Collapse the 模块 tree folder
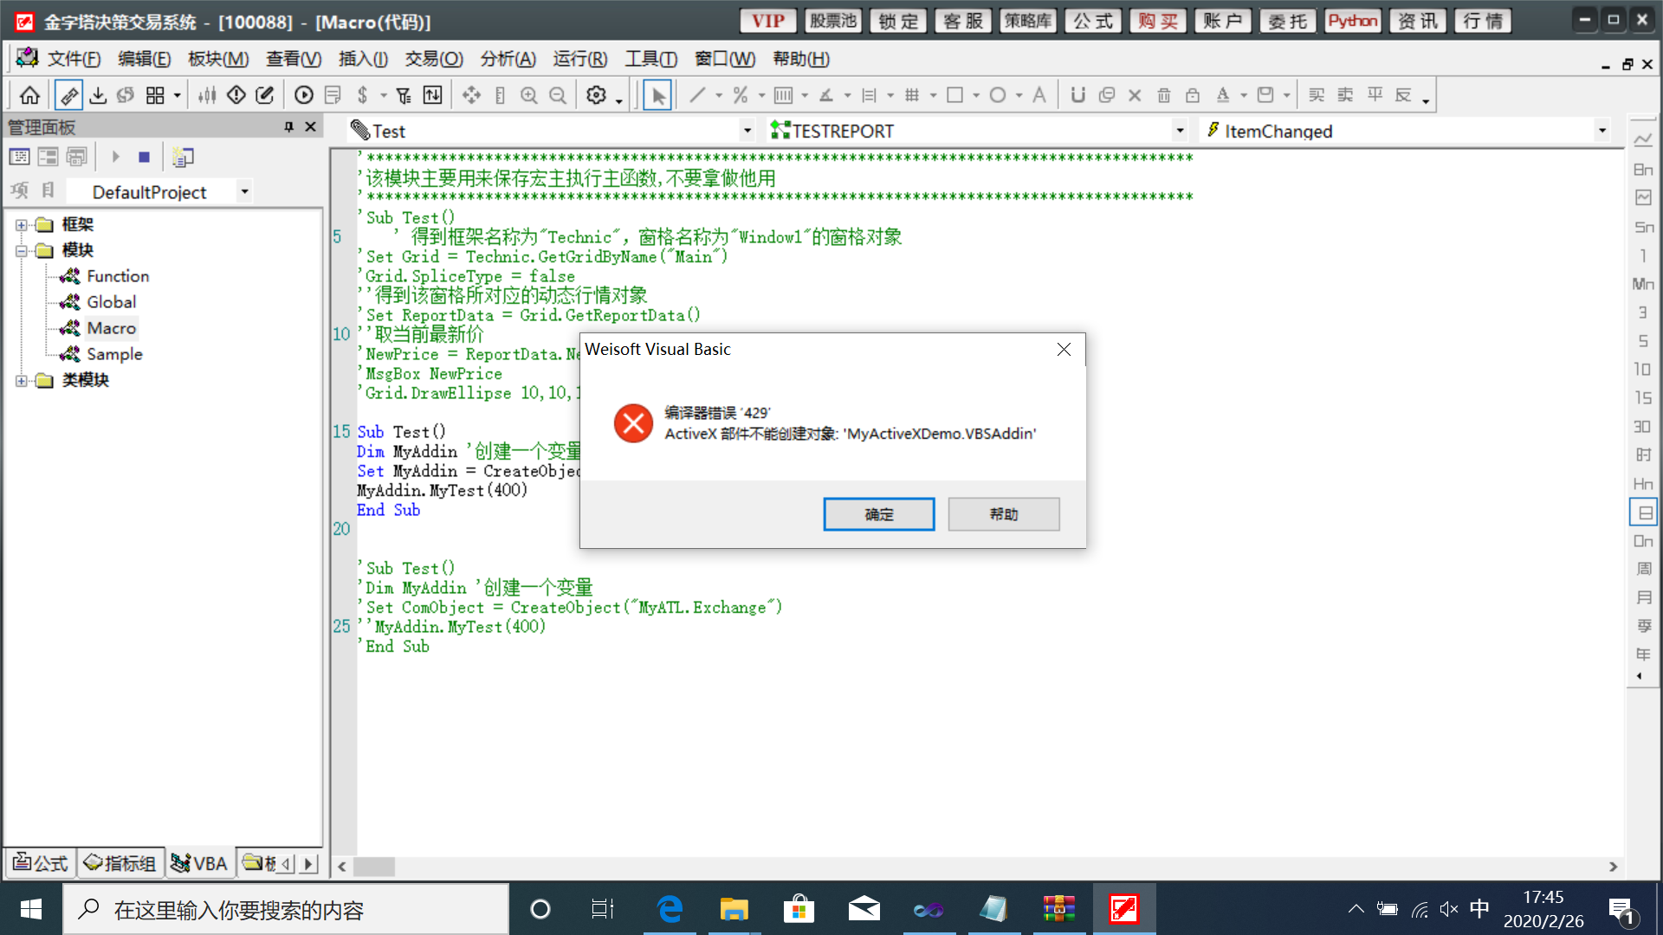The width and height of the screenshot is (1663, 935). [x=22, y=251]
